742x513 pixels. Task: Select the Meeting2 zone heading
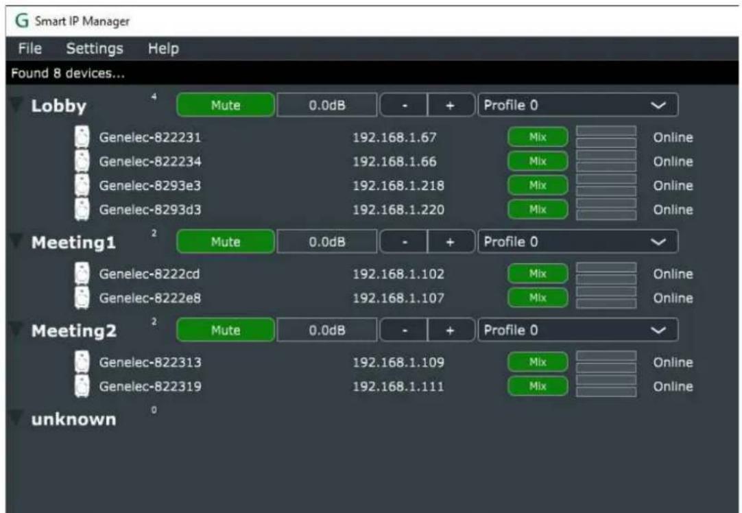74,331
